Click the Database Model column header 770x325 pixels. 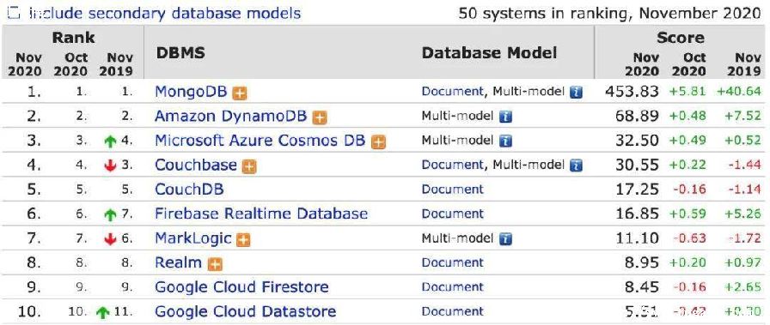489,53
